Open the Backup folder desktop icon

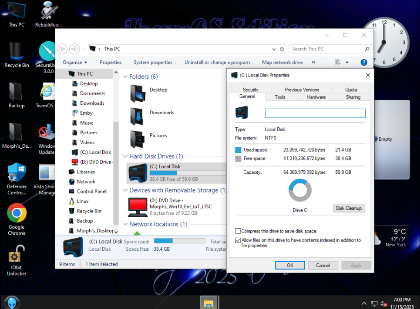[x=17, y=96]
